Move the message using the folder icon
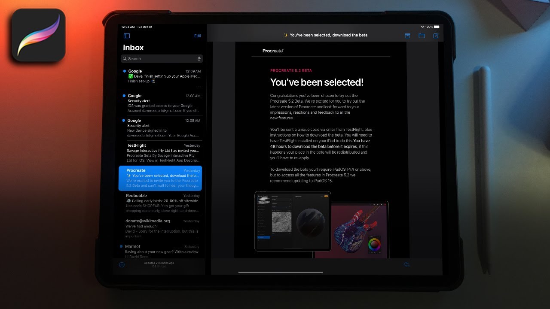 (422, 36)
